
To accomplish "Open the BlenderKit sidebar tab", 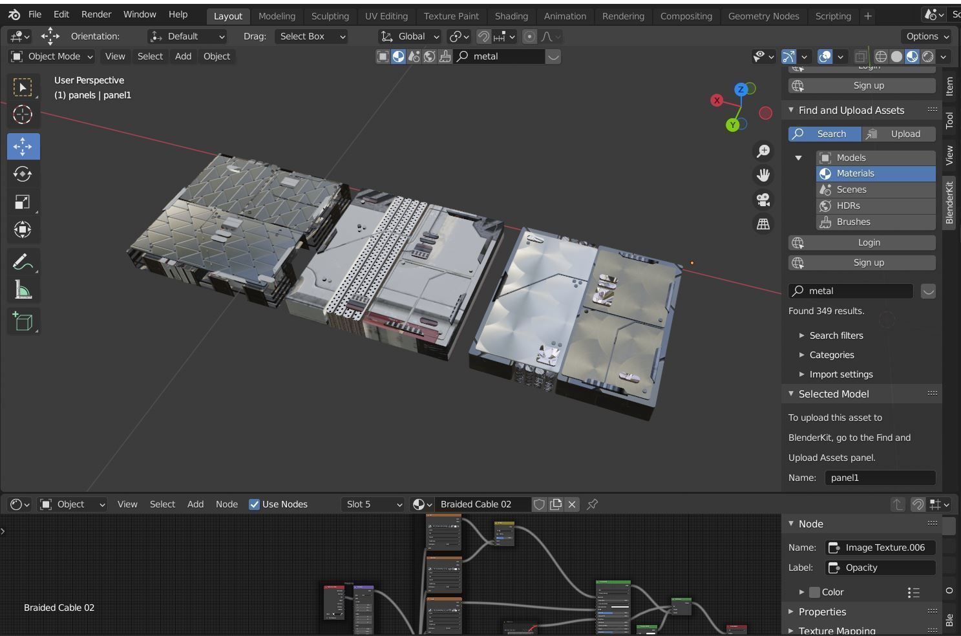I will click(949, 202).
